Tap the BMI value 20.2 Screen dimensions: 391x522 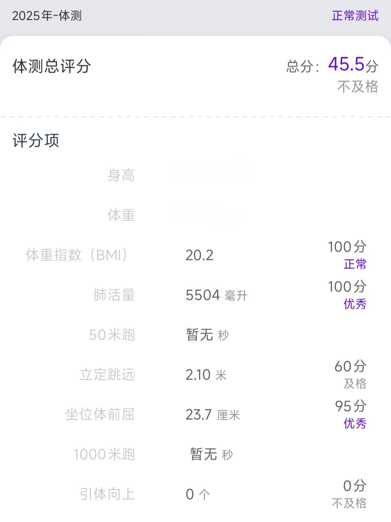(199, 255)
